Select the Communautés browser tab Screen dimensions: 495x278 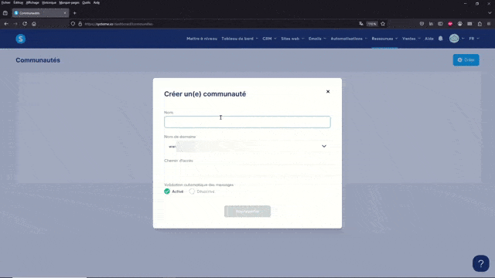(x=40, y=13)
